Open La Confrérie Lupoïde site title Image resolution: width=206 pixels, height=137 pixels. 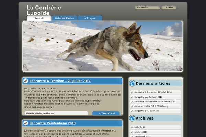pos(44,10)
